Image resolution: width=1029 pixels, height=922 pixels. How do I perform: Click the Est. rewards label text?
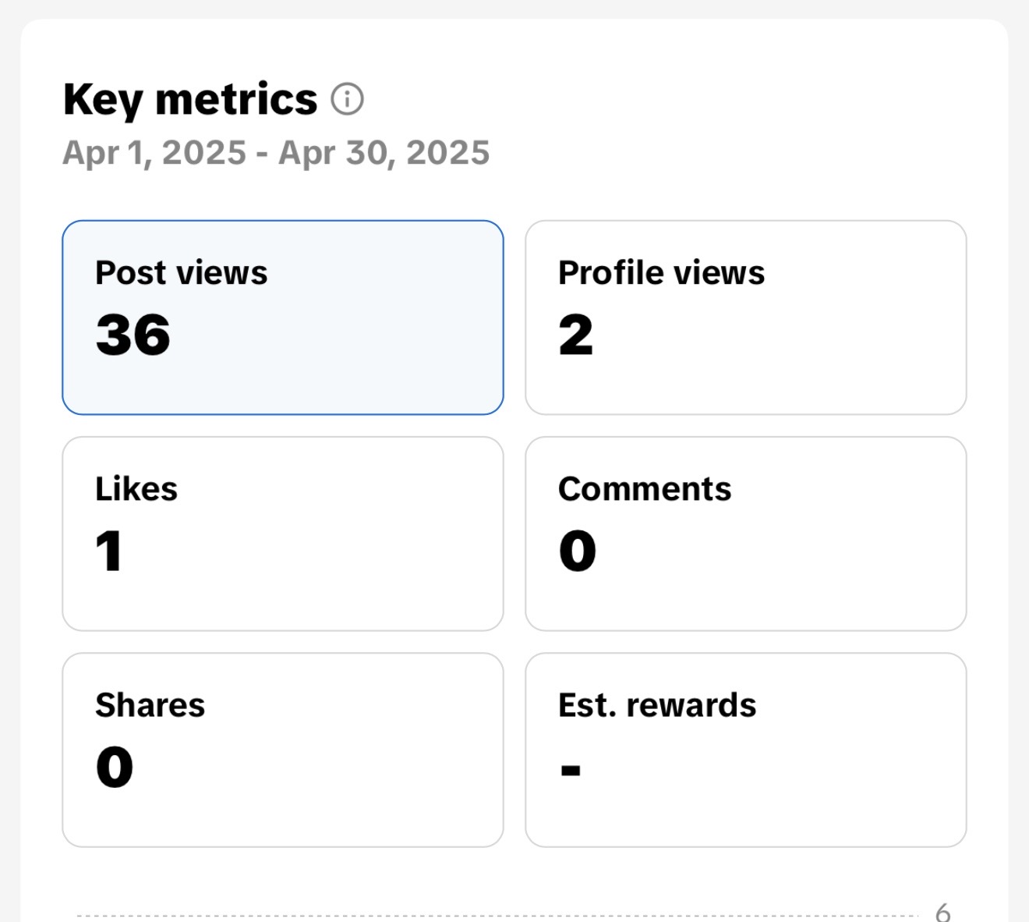point(657,705)
